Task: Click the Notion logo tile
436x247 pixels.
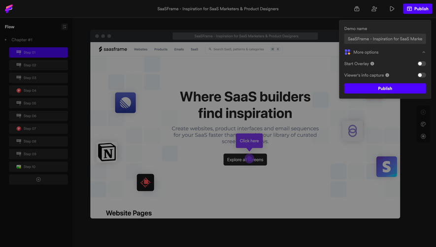Action: (107, 152)
